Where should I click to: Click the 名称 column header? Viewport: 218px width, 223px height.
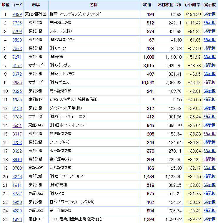(x=94, y=5)
